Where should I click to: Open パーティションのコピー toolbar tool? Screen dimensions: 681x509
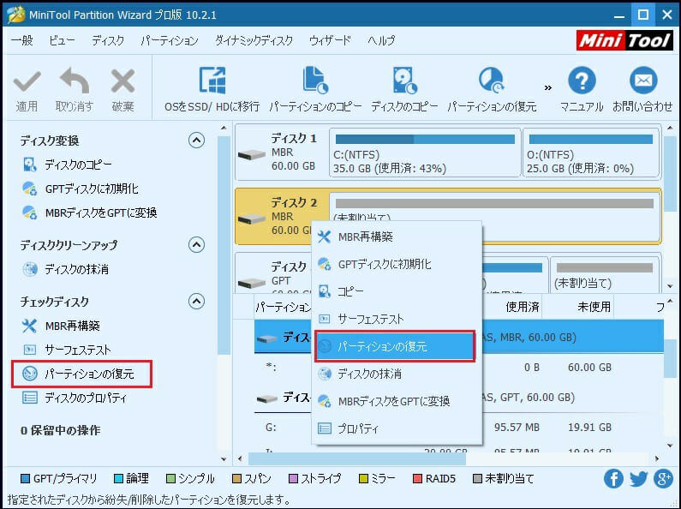tap(315, 90)
